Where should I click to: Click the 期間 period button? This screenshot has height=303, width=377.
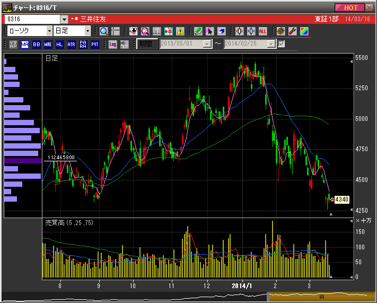[x=147, y=44]
